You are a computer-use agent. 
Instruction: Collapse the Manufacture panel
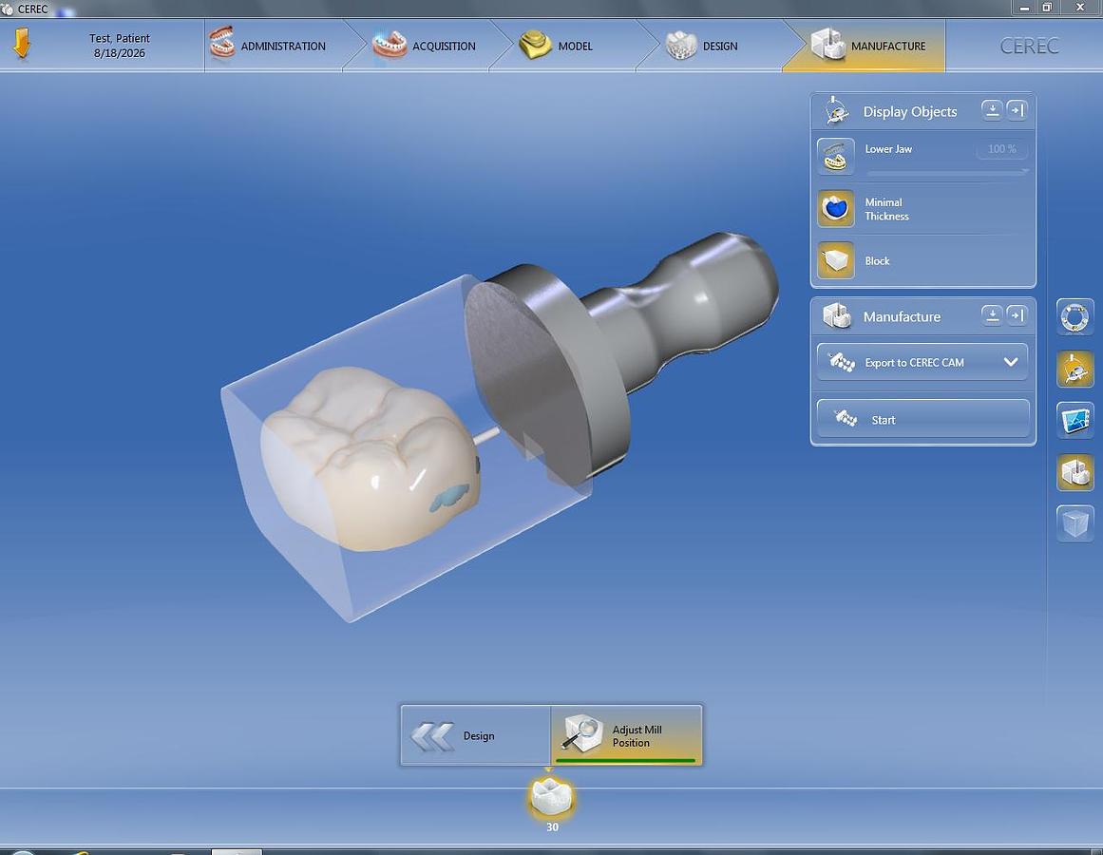pos(992,315)
